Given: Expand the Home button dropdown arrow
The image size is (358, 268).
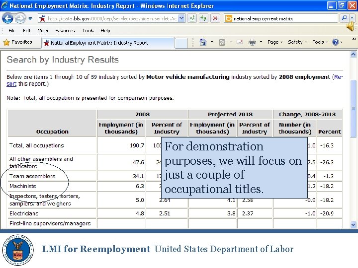Looking at the screenshot, I should [212, 42].
